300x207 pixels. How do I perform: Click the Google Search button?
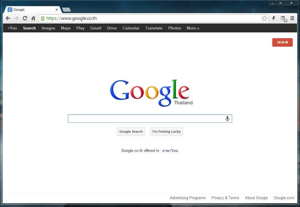pos(131,131)
